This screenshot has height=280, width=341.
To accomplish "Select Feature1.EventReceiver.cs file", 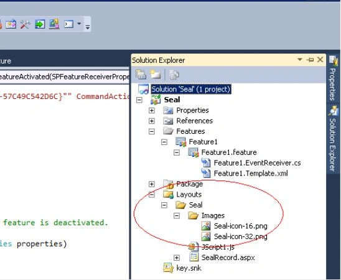I will 257,163.
